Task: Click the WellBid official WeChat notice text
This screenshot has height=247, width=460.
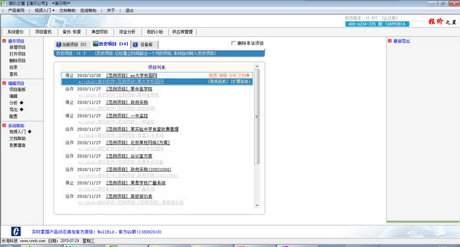Action: point(96,232)
